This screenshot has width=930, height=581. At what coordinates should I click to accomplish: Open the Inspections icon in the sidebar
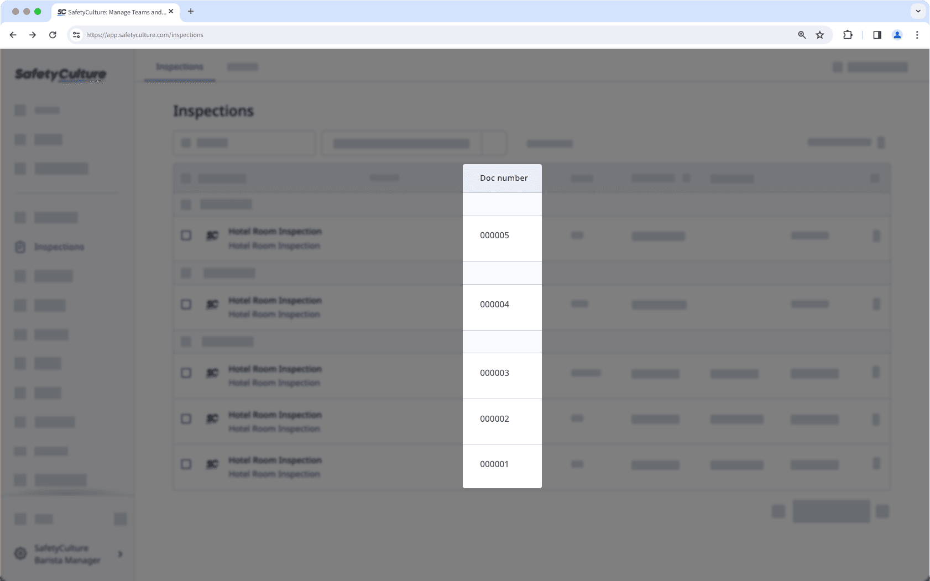[x=20, y=247]
